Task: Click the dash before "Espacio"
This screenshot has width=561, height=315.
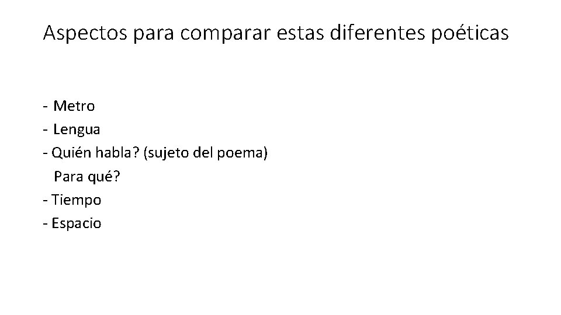Action: tap(46, 223)
